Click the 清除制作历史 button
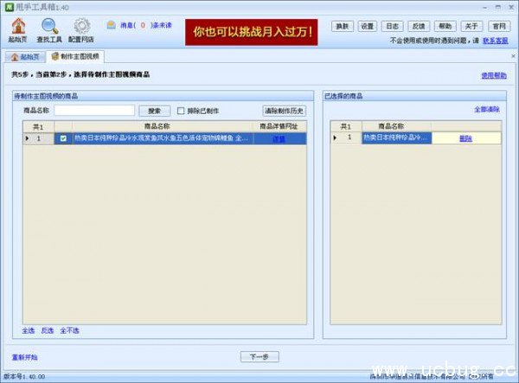Image resolution: width=519 pixels, height=383 pixels. click(284, 111)
